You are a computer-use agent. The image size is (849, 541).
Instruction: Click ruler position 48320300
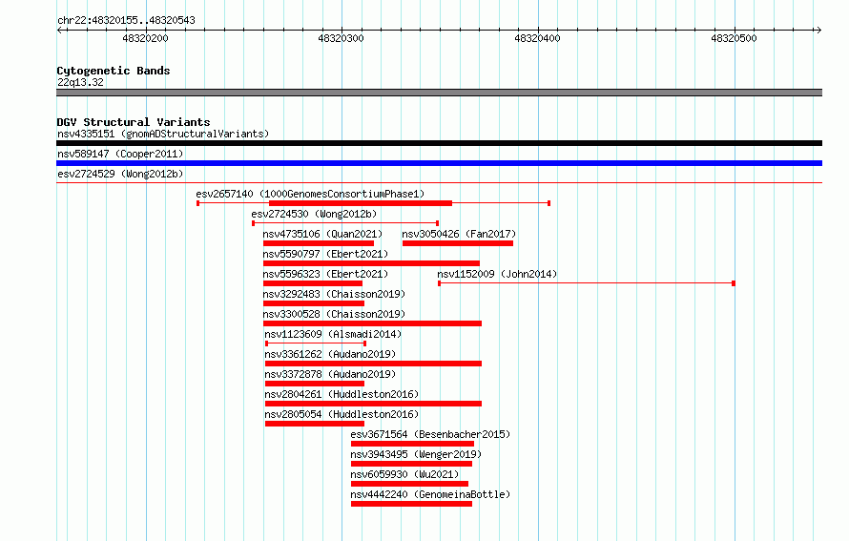(x=342, y=38)
